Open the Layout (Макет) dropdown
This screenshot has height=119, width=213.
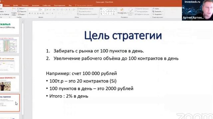point(21,9)
